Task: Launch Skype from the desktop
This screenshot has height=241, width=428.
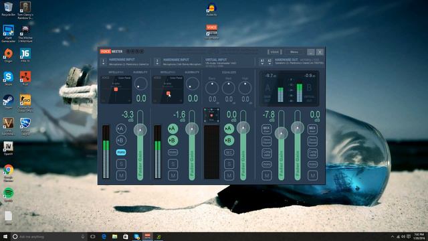Action: click(8, 79)
